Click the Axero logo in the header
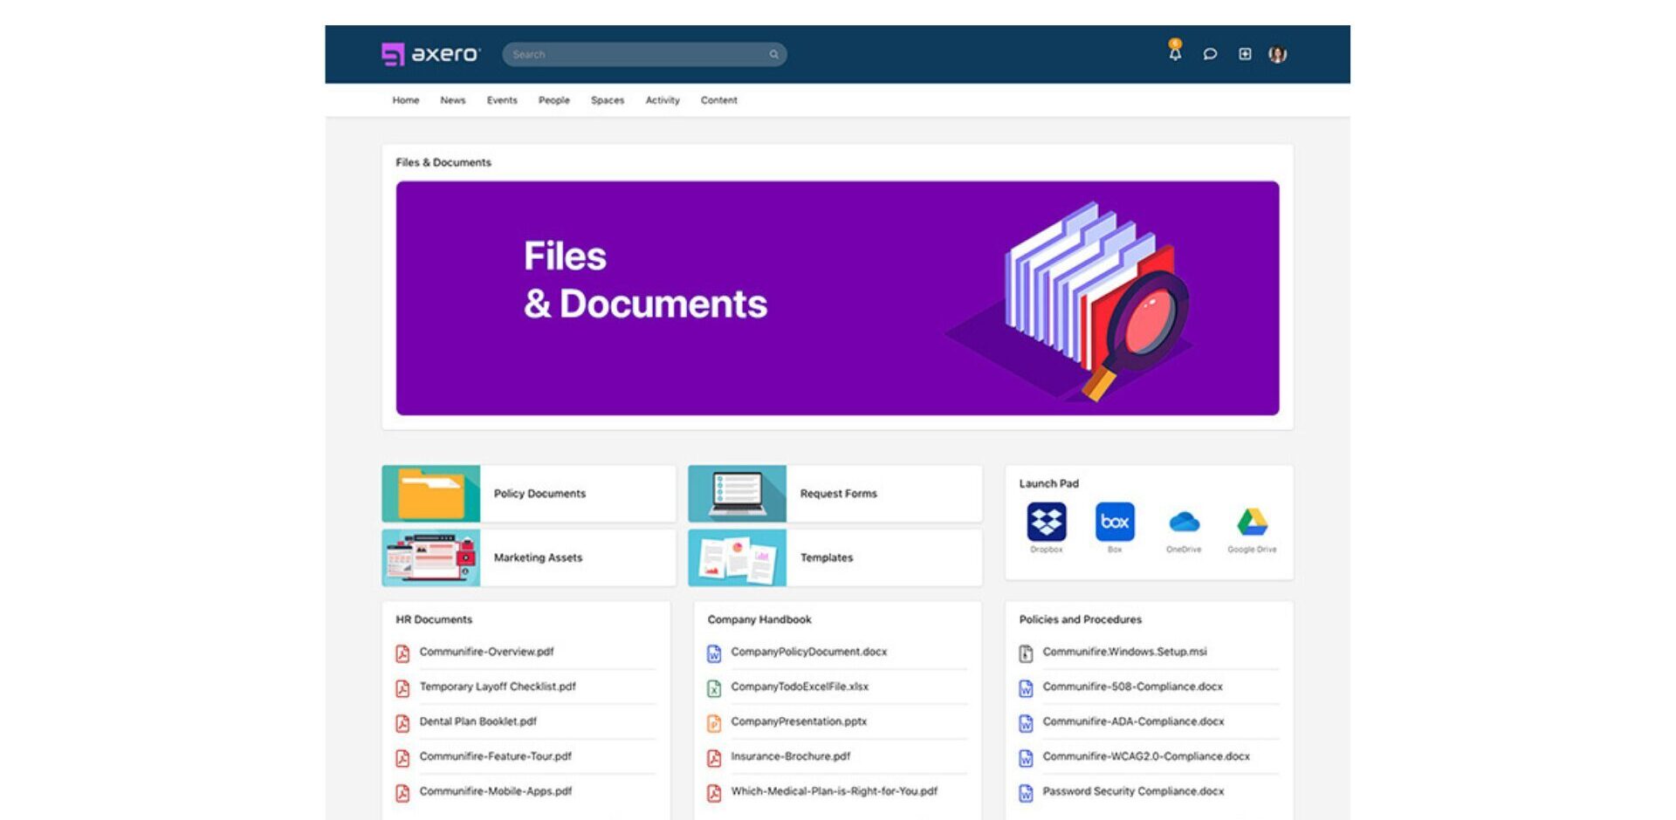This screenshot has width=1676, height=820. (430, 53)
